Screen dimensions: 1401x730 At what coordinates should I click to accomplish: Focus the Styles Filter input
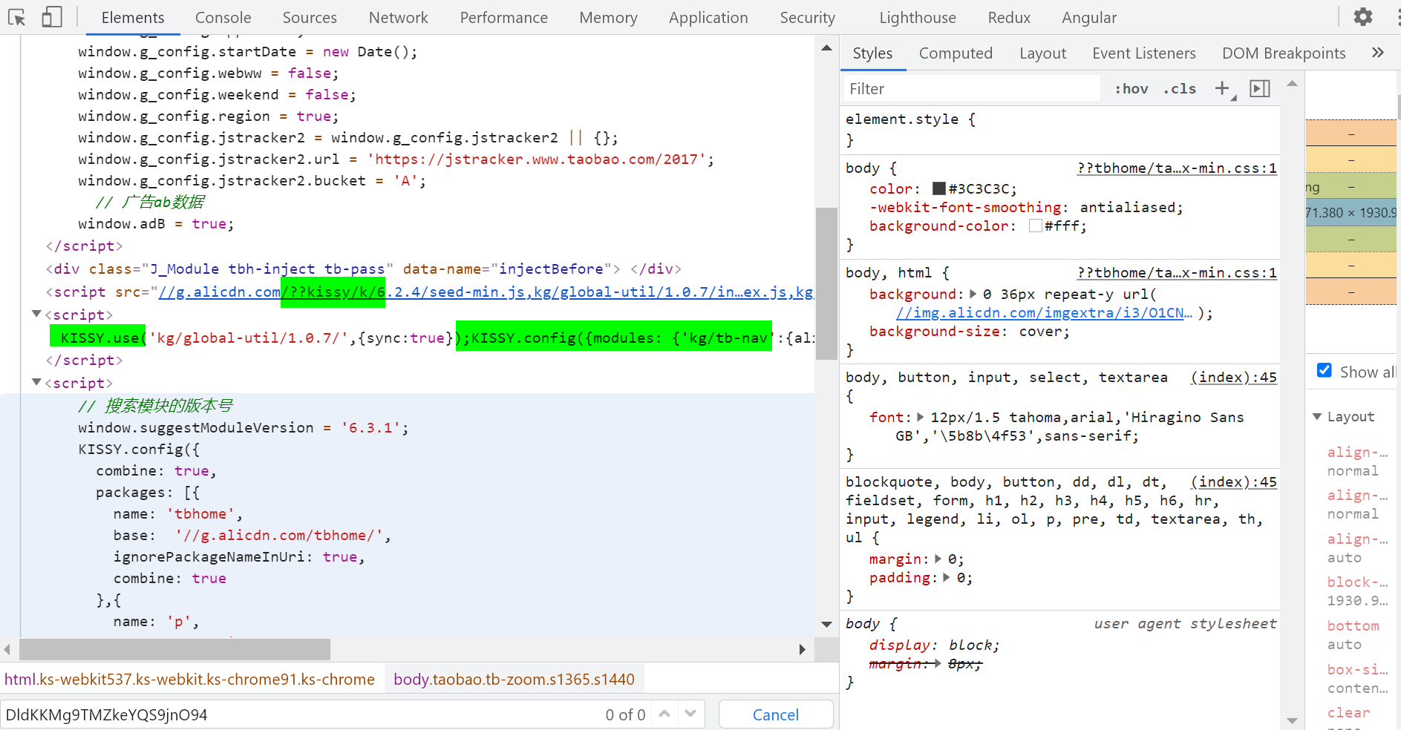(x=973, y=89)
